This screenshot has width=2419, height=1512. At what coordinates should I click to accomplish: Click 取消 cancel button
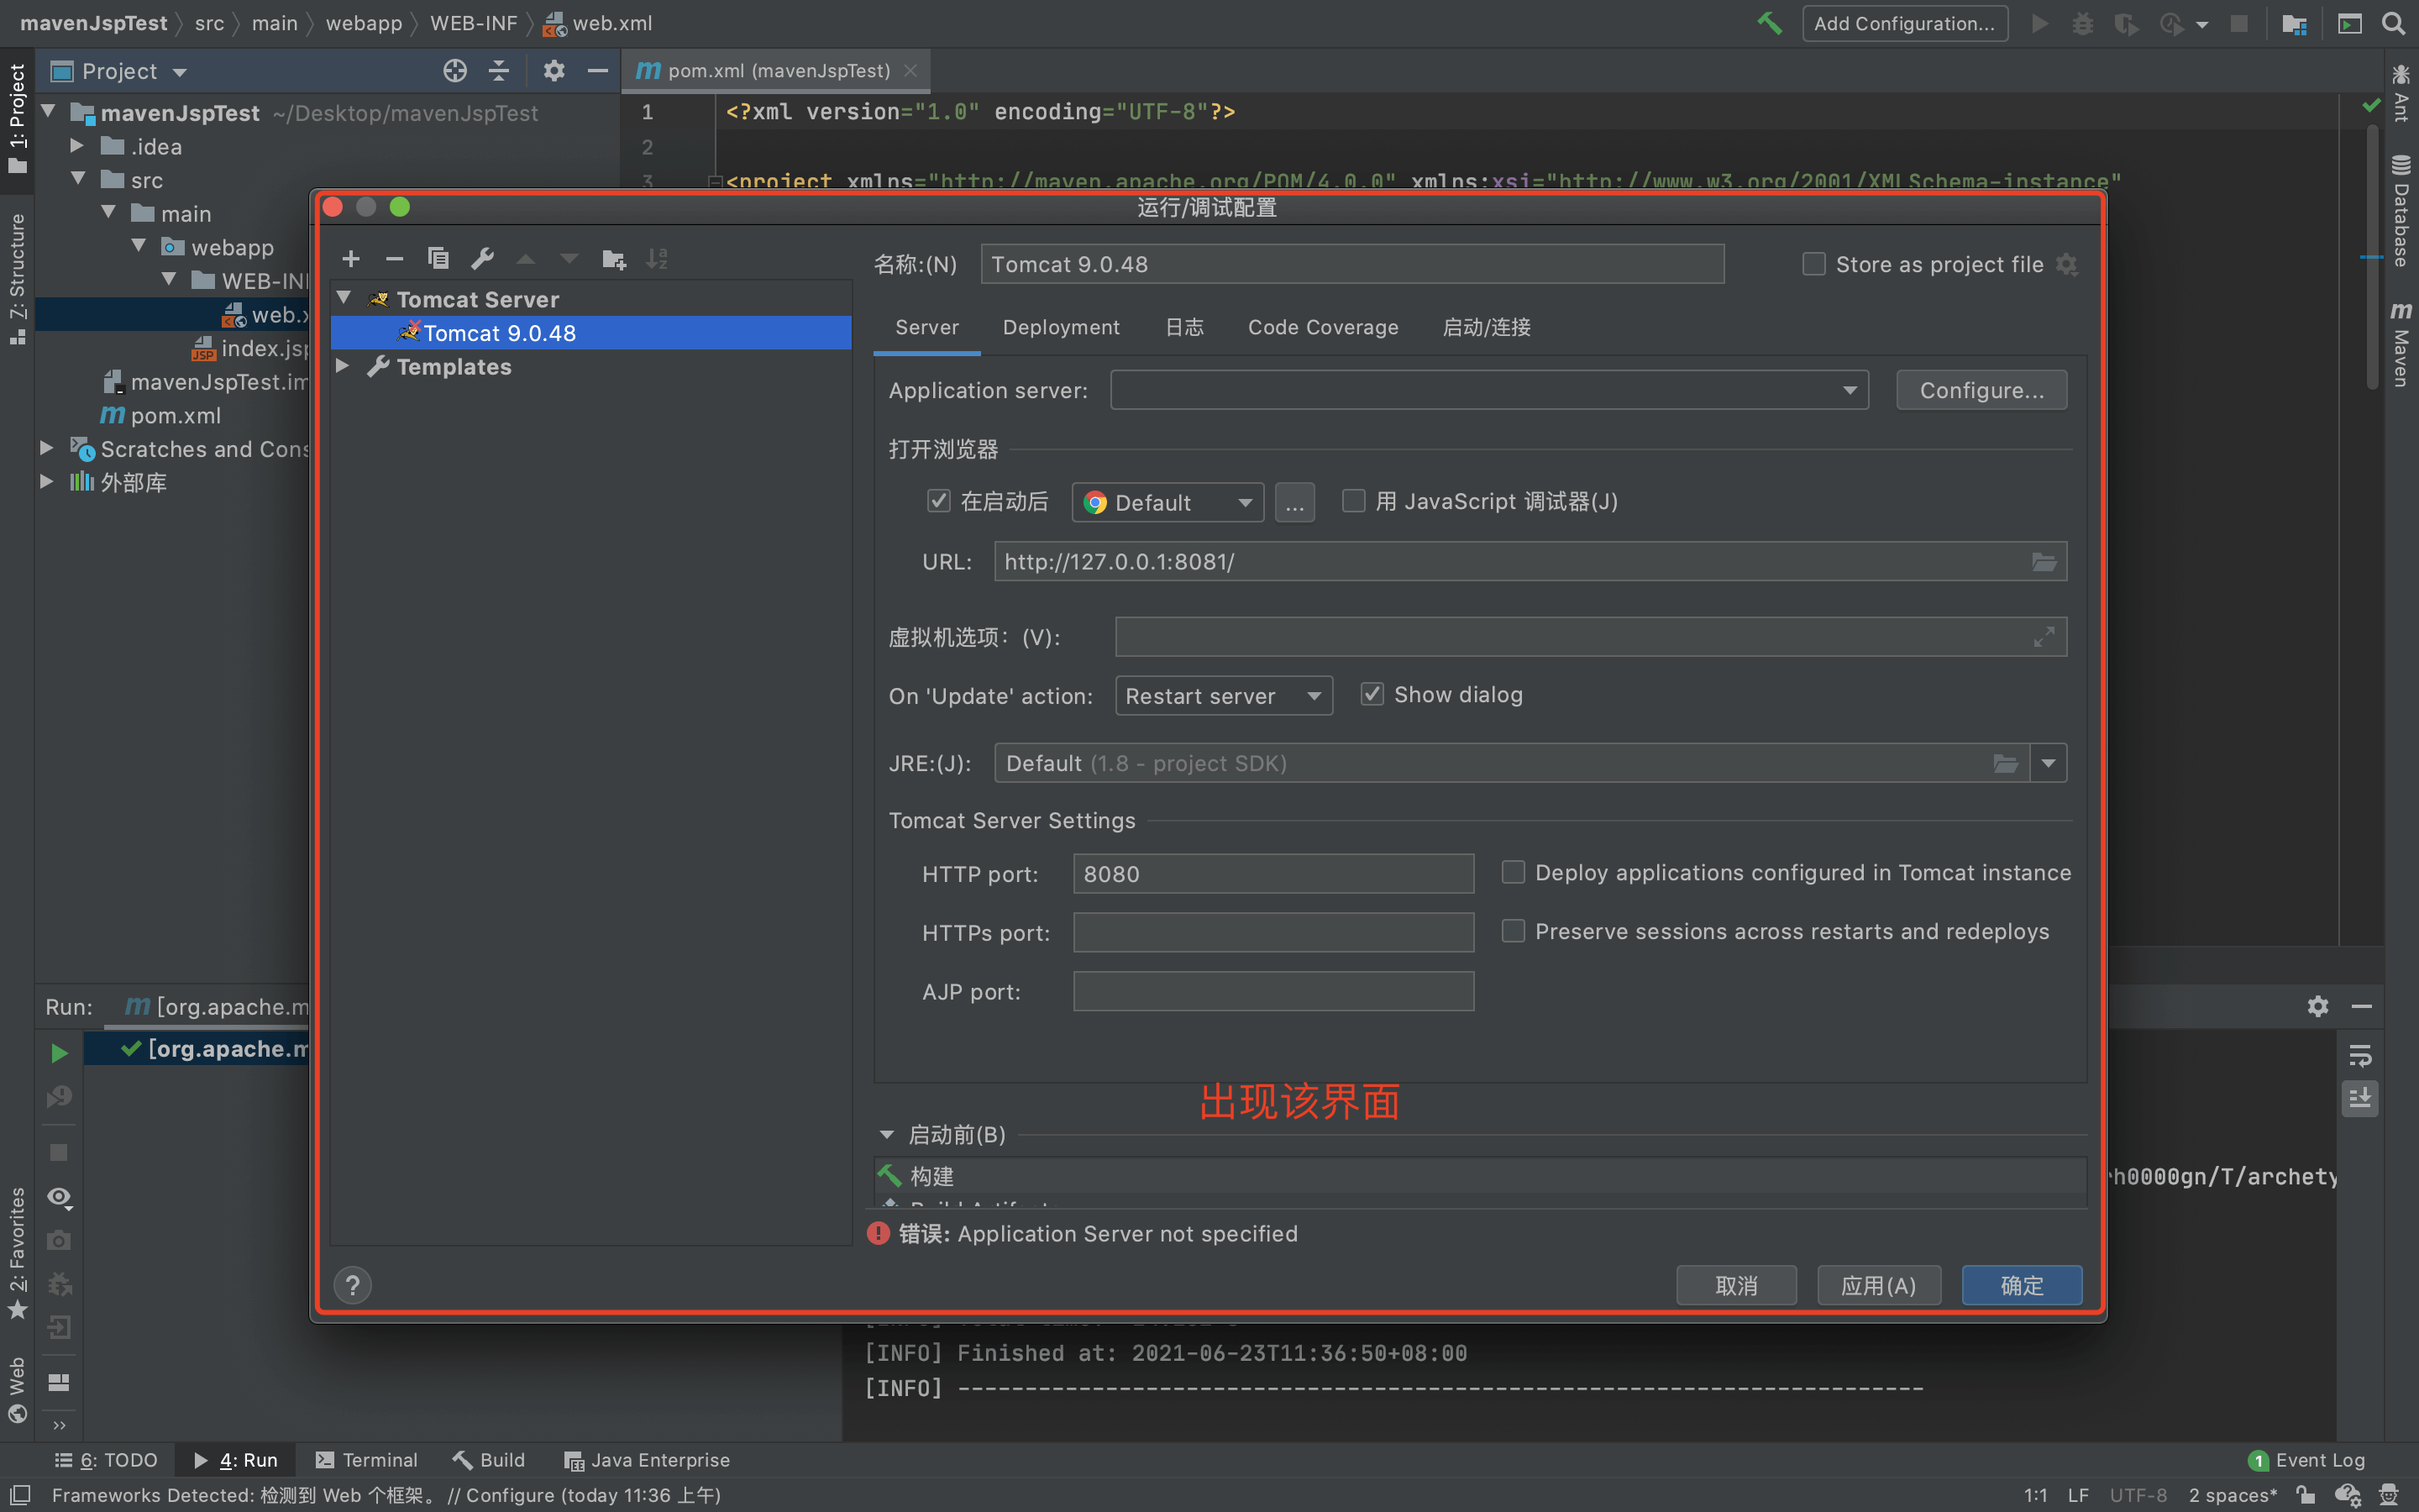[x=1736, y=1285]
